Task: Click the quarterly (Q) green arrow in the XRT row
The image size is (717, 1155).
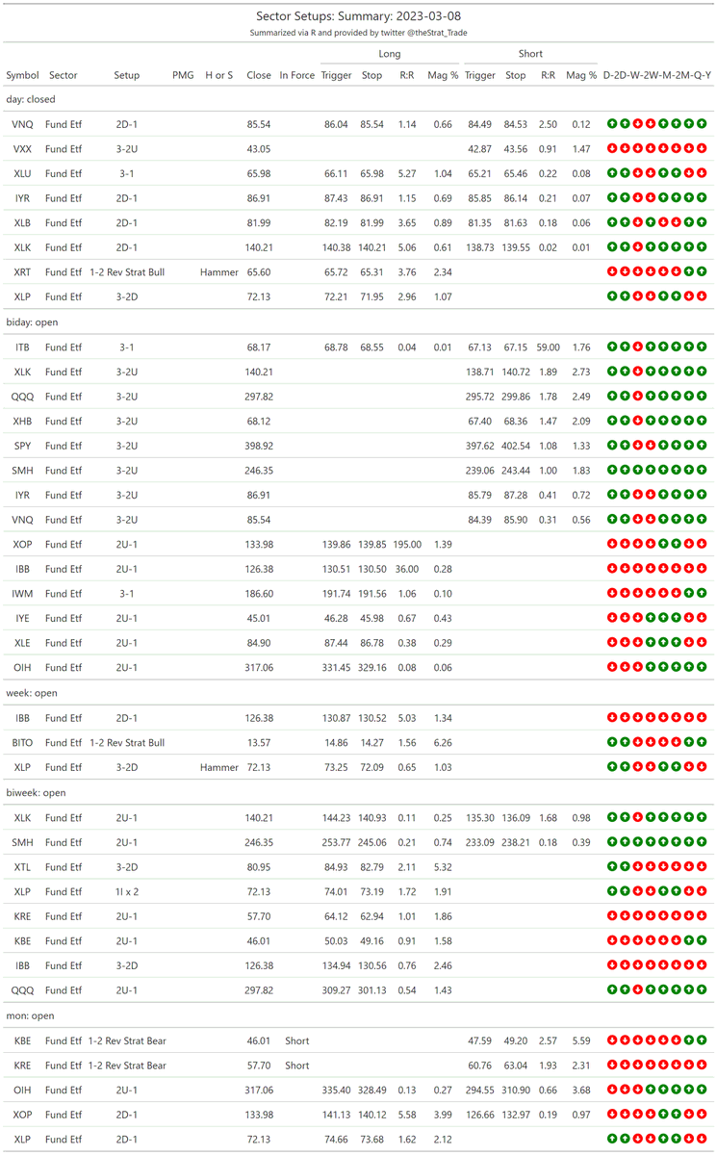Action: (689, 272)
